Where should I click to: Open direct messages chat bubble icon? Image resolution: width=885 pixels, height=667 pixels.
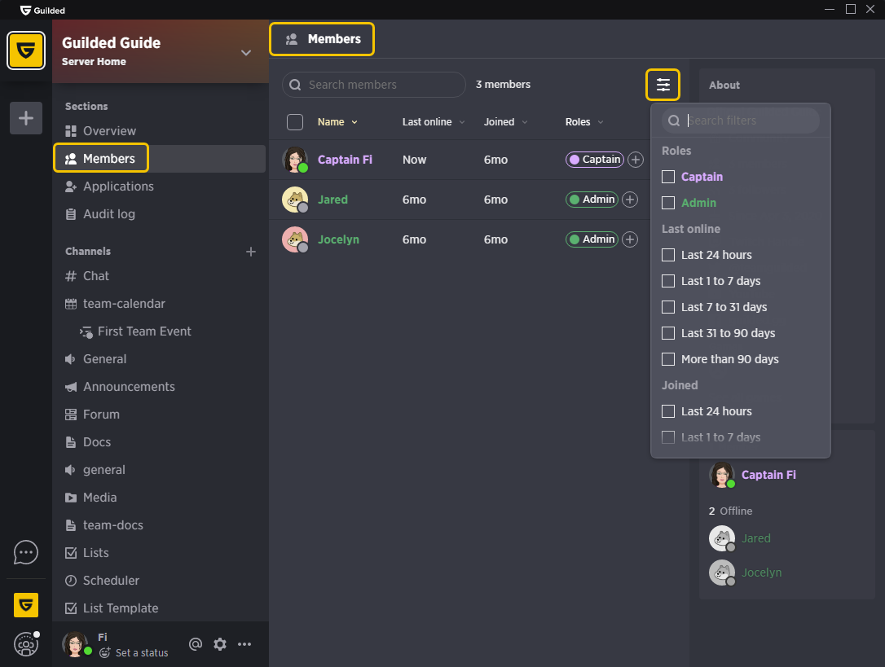tap(26, 552)
